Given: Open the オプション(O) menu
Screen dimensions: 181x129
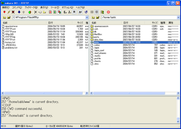Looking at the screenshot, I should pyautogui.click(x=68, y=8).
